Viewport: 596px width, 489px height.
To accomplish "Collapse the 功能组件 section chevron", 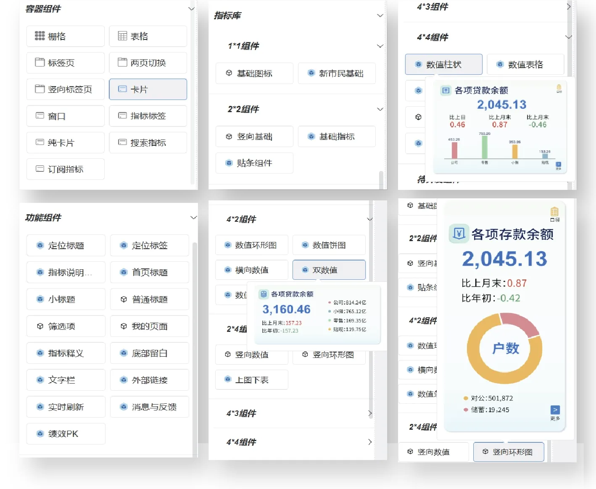I will 193,218.
